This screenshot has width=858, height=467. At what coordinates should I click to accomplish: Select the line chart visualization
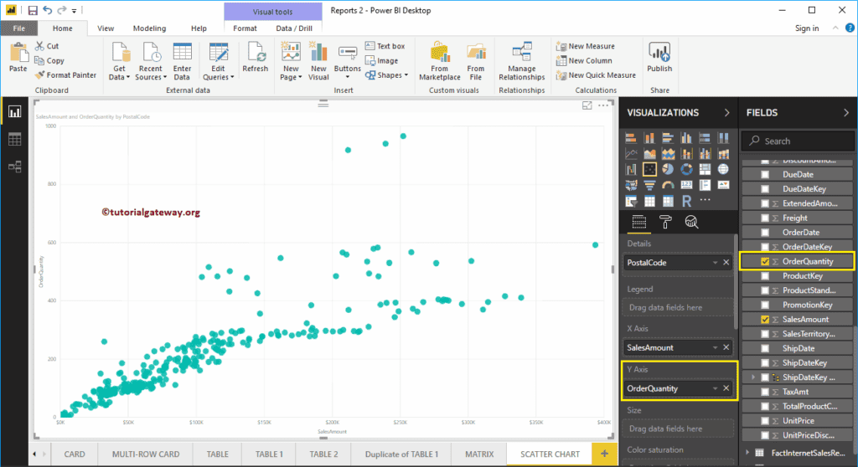point(631,154)
